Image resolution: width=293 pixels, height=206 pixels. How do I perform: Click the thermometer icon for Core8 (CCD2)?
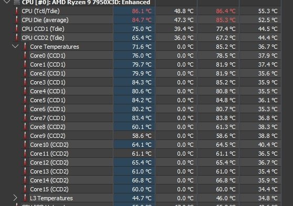[25, 127]
